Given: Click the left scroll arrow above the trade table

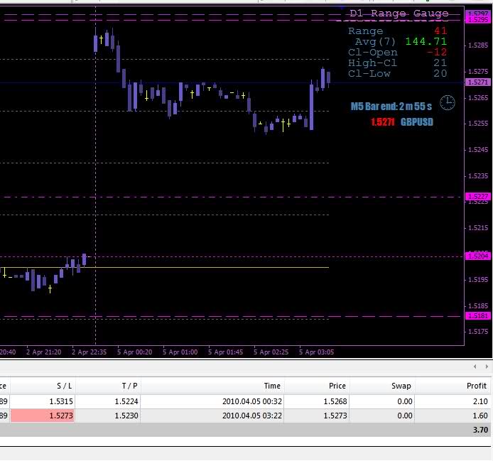Looking at the screenshot, I should [x=475, y=367].
